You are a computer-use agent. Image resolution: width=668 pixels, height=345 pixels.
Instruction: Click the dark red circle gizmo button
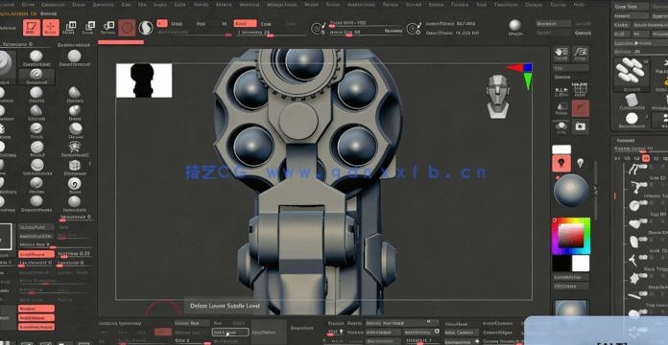127,28
